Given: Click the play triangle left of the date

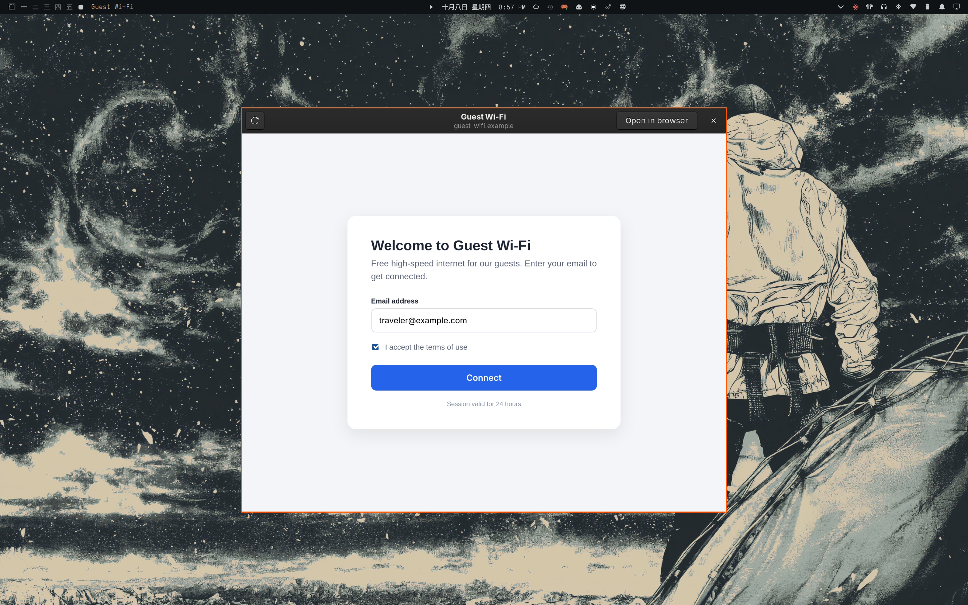Looking at the screenshot, I should (x=431, y=7).
